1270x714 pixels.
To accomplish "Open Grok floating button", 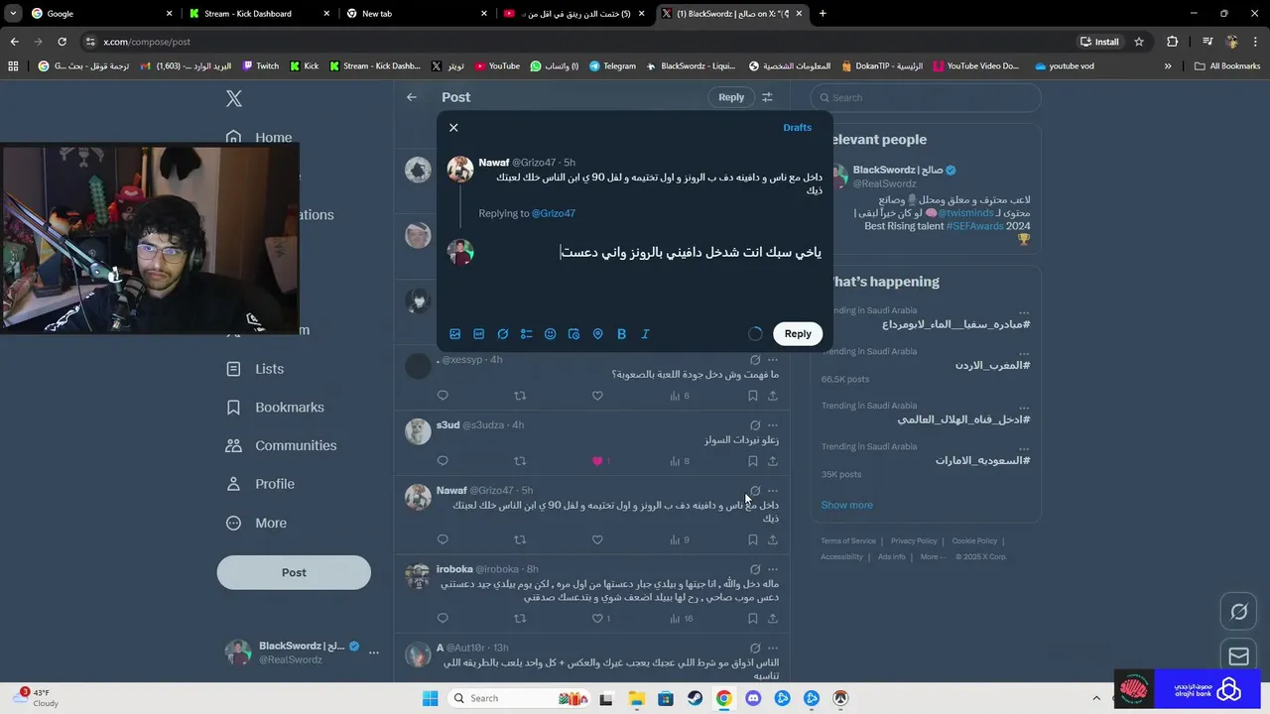I will coord(1239,612).
